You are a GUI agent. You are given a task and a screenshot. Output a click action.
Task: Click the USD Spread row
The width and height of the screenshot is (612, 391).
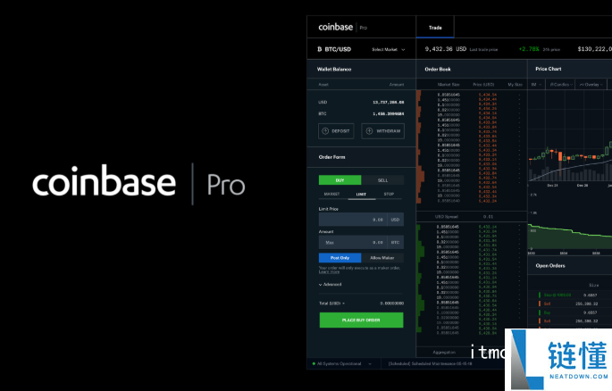pos(472,216)
